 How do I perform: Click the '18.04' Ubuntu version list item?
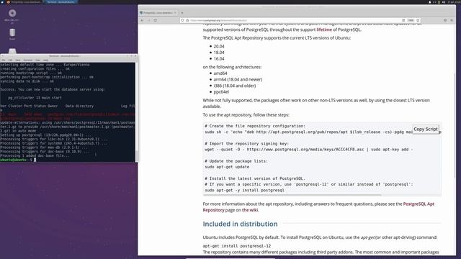219,53
